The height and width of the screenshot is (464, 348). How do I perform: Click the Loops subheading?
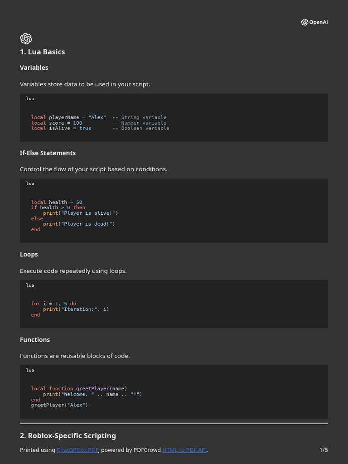tap(29, 255)
